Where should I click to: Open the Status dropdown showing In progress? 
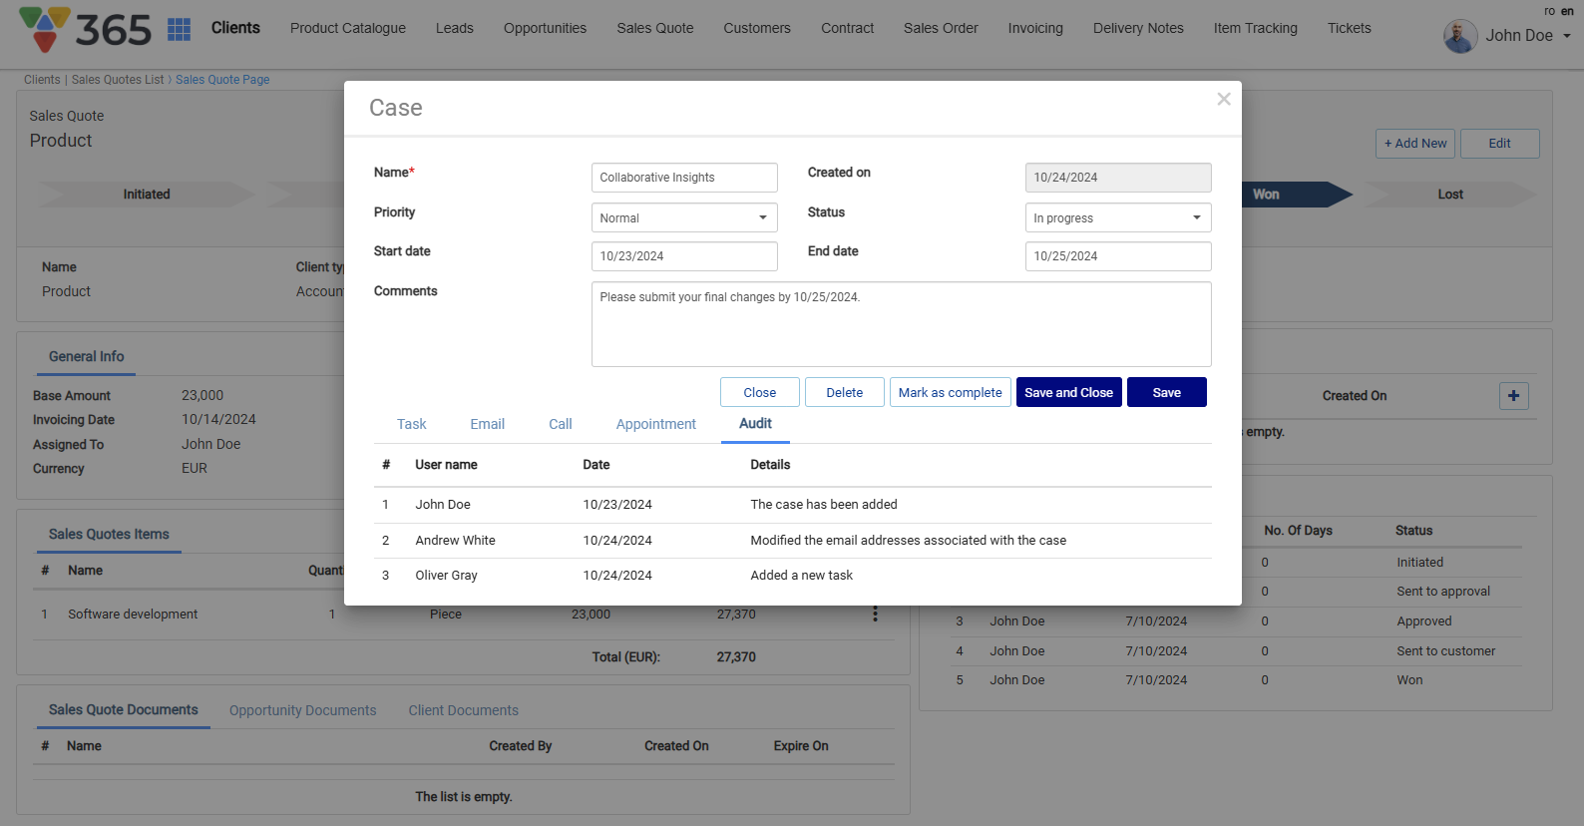1117,217
